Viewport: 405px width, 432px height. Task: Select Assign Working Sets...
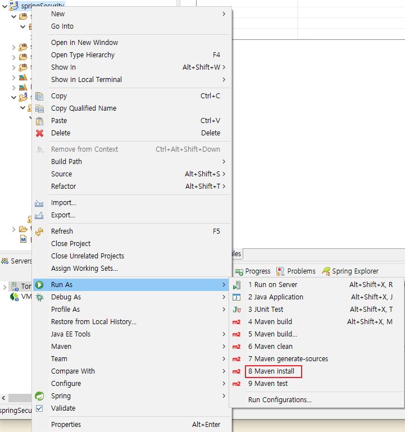pyautogui.click(x=84, y=269)
